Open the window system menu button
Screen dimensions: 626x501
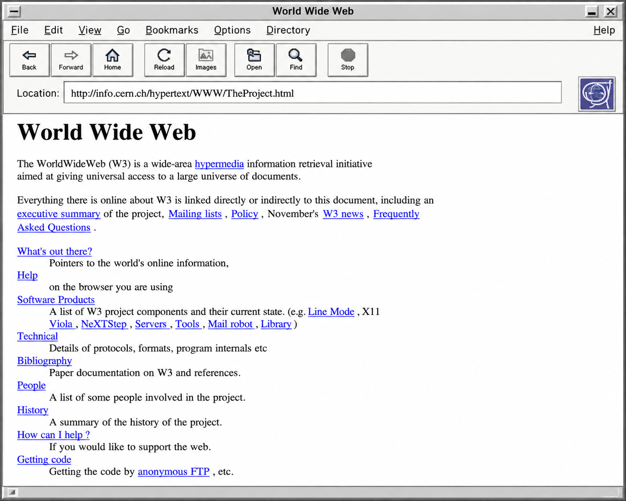14,12
